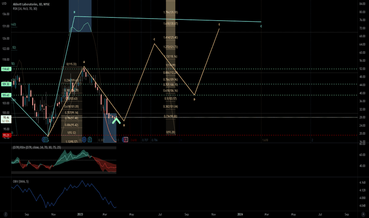The image size is (369, 218).
Task: Click the Abbott Laboratories, 3D, NYSE title
Action: 31,4
